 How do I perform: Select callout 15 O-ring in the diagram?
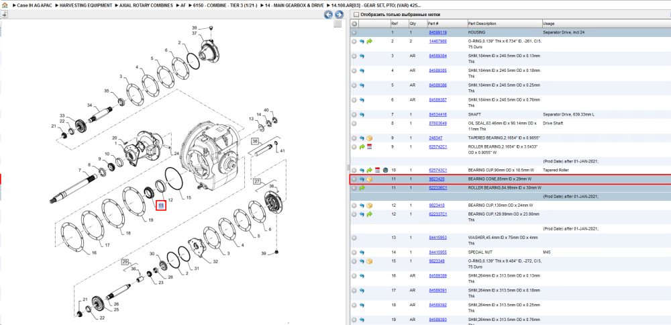pyautogui.click(x=189, y=197)
